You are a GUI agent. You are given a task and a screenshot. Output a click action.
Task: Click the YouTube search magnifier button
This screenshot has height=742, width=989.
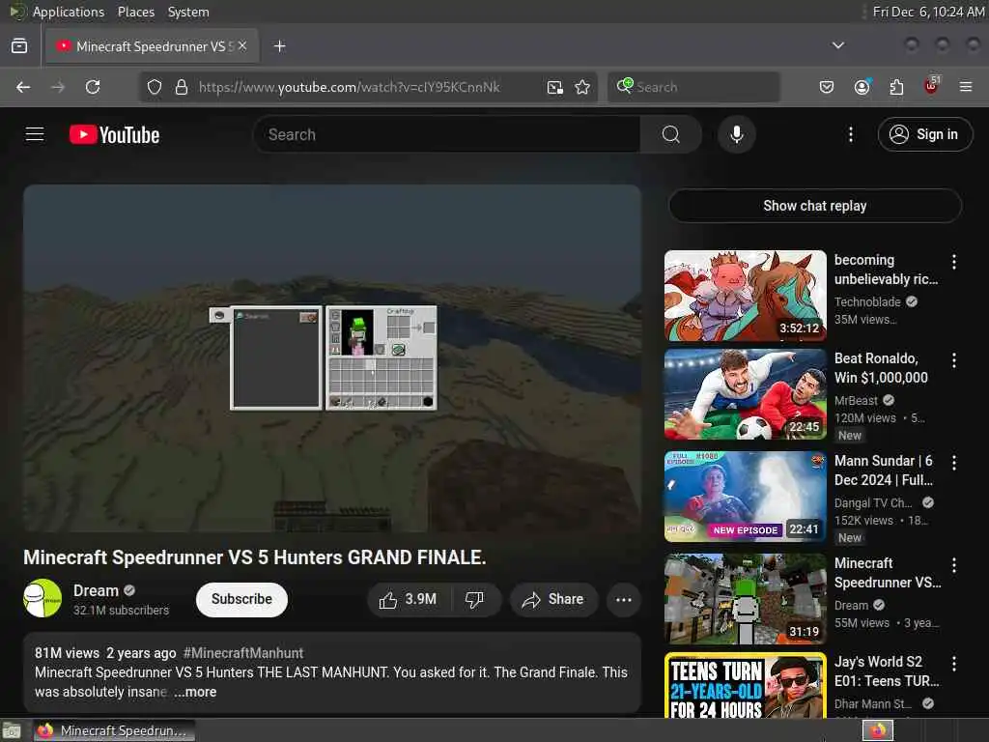coord(670,134)
